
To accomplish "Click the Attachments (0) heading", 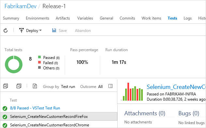I will coord(145,113).
